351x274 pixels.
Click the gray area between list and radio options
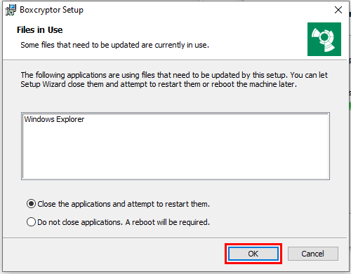pyautogui.click(x=175, y=189)
